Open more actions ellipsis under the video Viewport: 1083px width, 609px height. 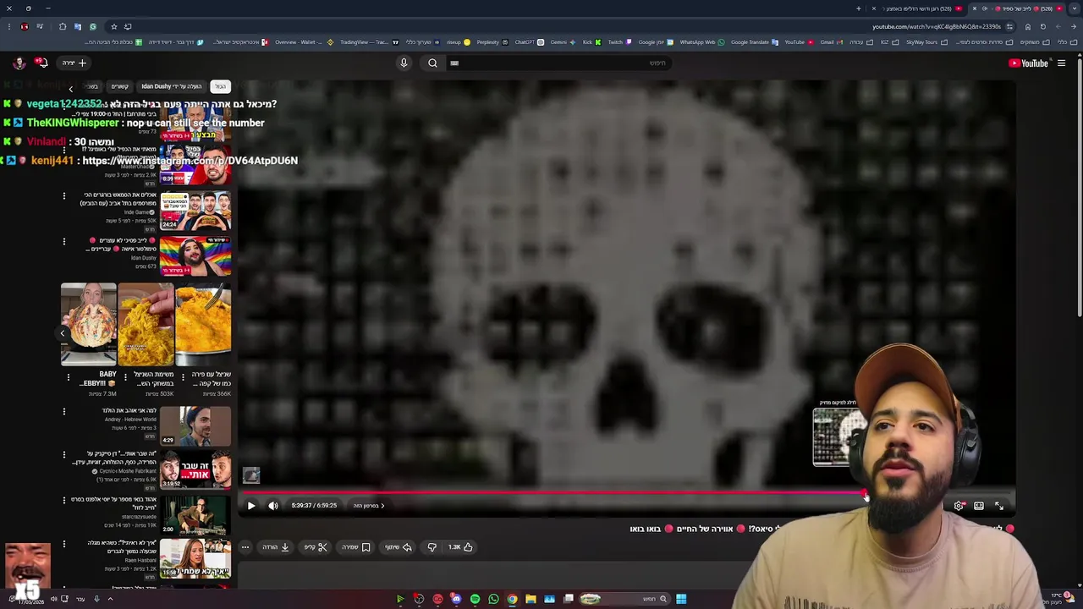click(245, 547)
